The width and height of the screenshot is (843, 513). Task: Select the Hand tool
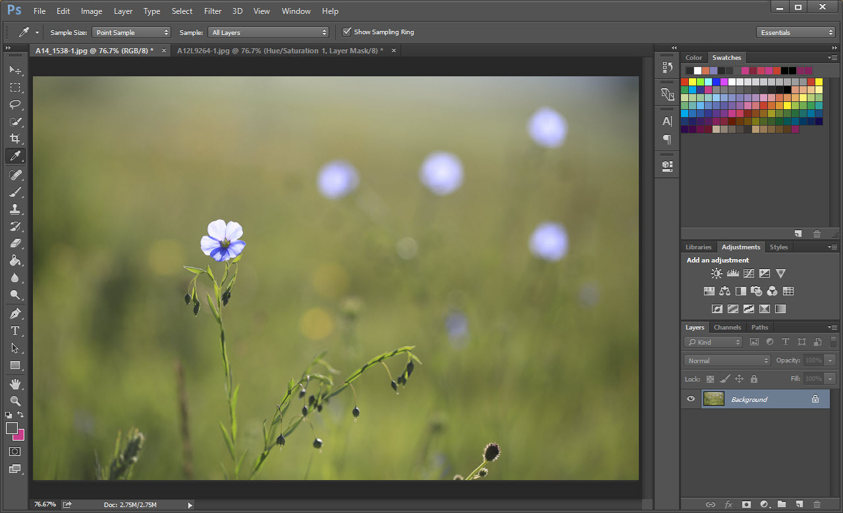(15, 383)
